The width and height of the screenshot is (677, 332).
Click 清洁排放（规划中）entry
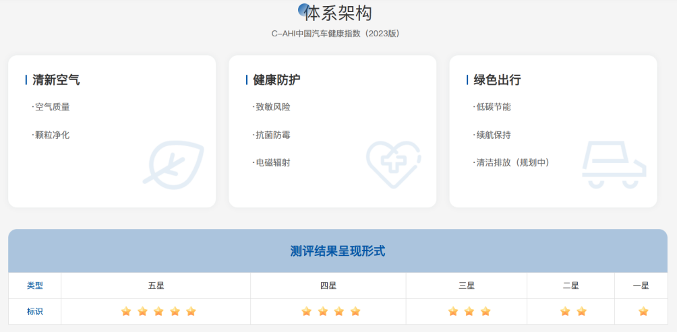click(512, 162)
